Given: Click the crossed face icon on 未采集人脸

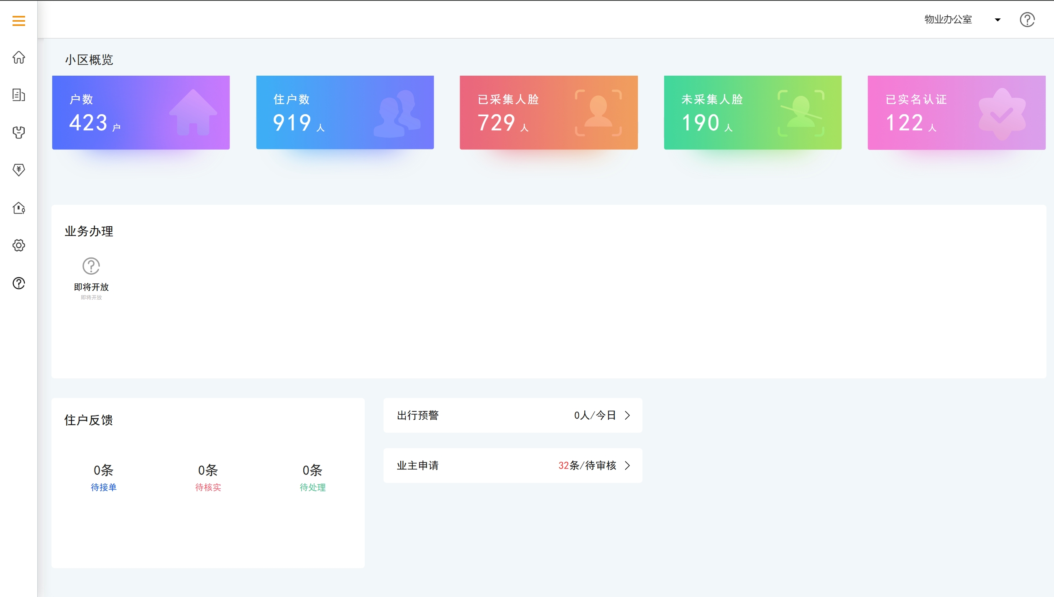Looking at the screenshot, I should coord(801,113).
